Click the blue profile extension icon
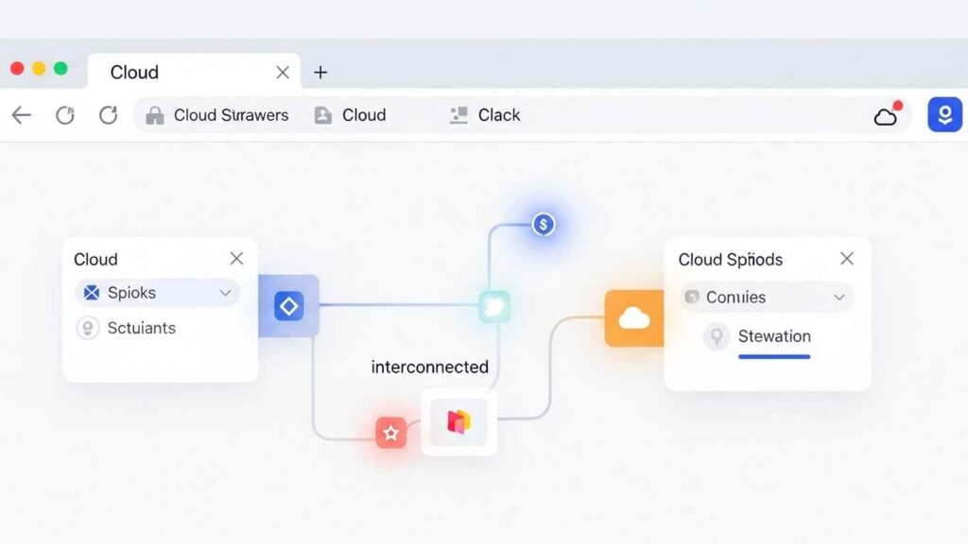This screenshot has height=544, width=968. pos(943,114)
